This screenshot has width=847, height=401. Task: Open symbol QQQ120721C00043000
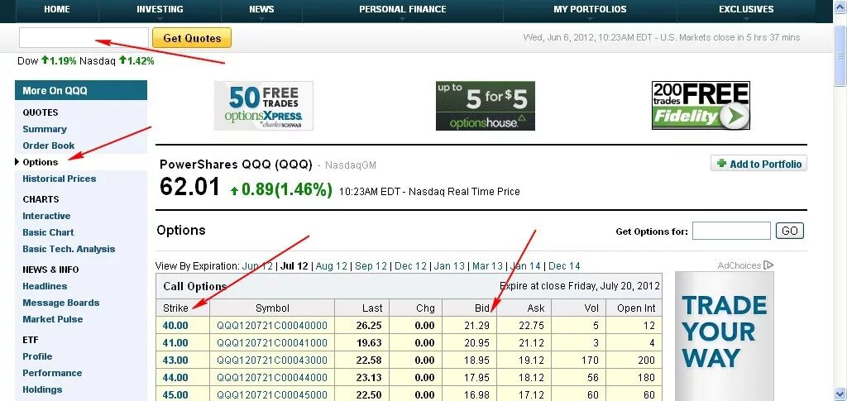[272, 360]
